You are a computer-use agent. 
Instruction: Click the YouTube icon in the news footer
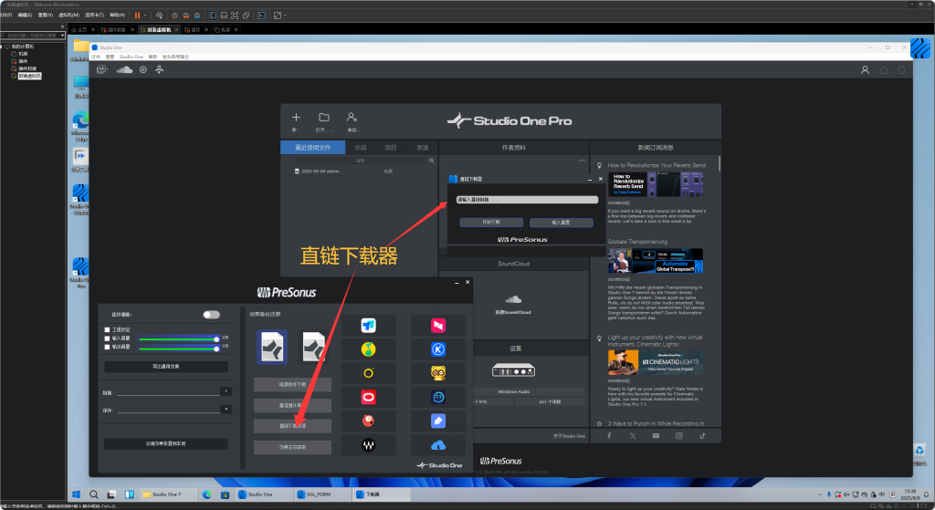[656, 435]
